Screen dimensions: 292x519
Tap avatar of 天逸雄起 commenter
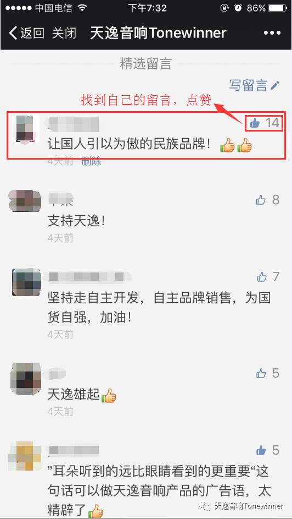pyautogui.click(x=26, y=378)
